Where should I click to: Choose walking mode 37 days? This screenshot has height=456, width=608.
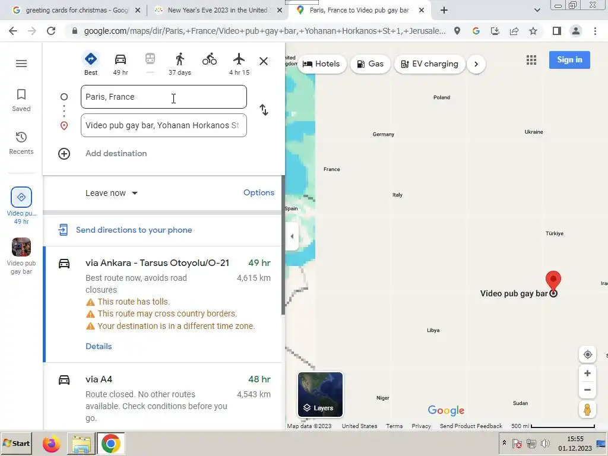tap(179, 64)
